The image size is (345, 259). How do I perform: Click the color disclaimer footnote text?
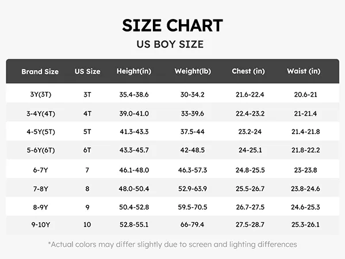pos(172,244)
